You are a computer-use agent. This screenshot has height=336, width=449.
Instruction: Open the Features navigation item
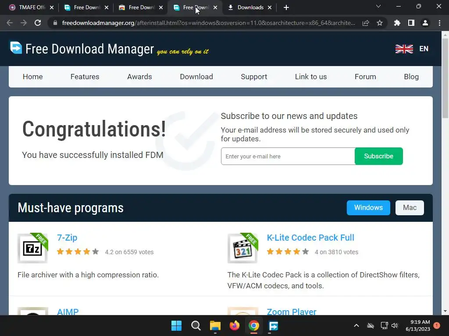click(x=85, y=77)
